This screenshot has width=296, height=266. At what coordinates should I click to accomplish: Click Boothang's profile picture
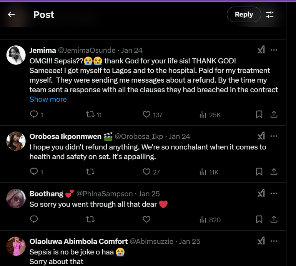[16, 198]
